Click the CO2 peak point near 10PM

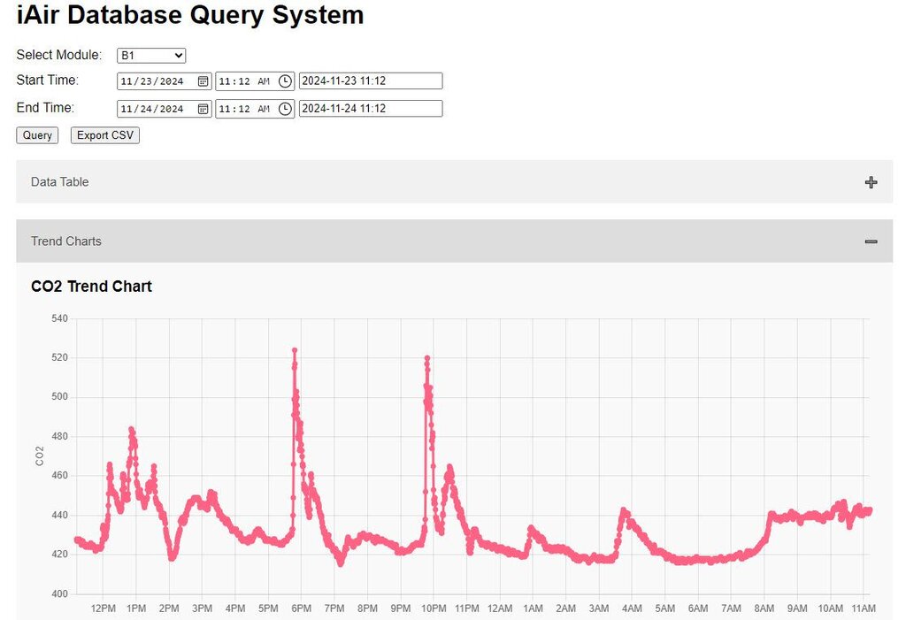427,358
